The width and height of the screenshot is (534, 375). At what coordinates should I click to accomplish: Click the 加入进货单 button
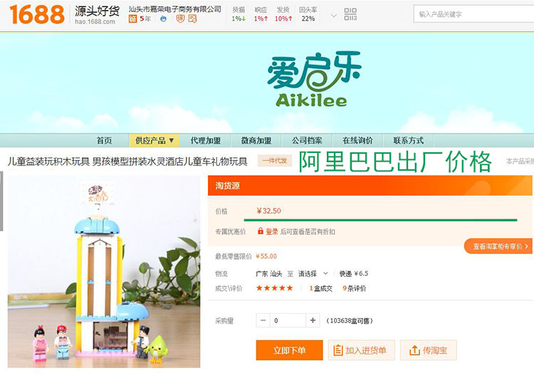361,350
